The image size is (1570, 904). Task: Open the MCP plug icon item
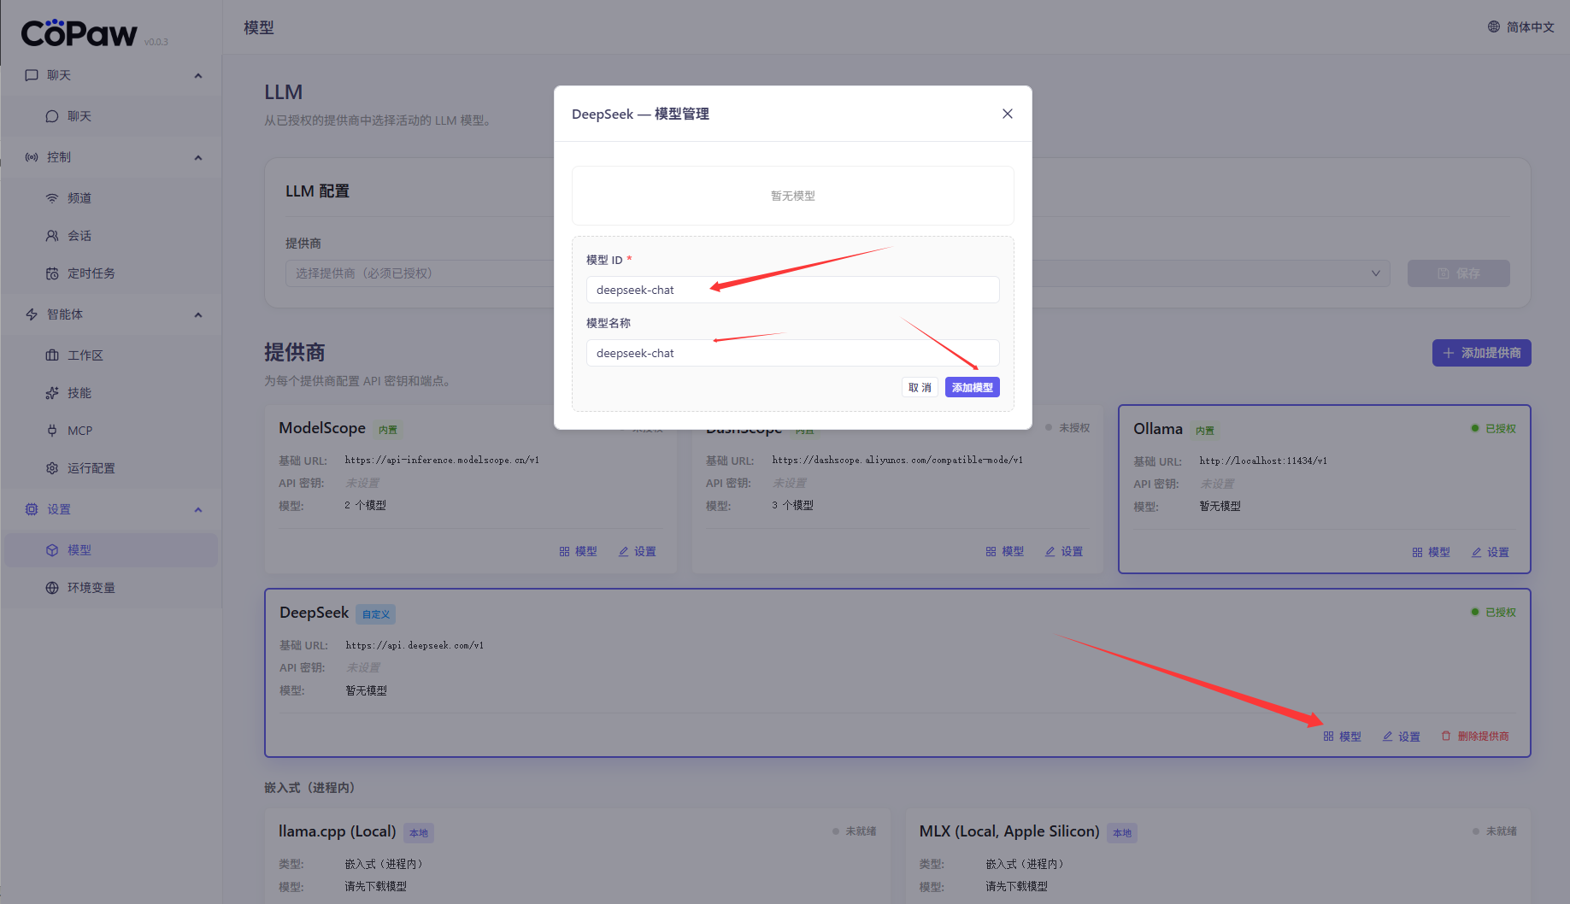tap(53, 431)
